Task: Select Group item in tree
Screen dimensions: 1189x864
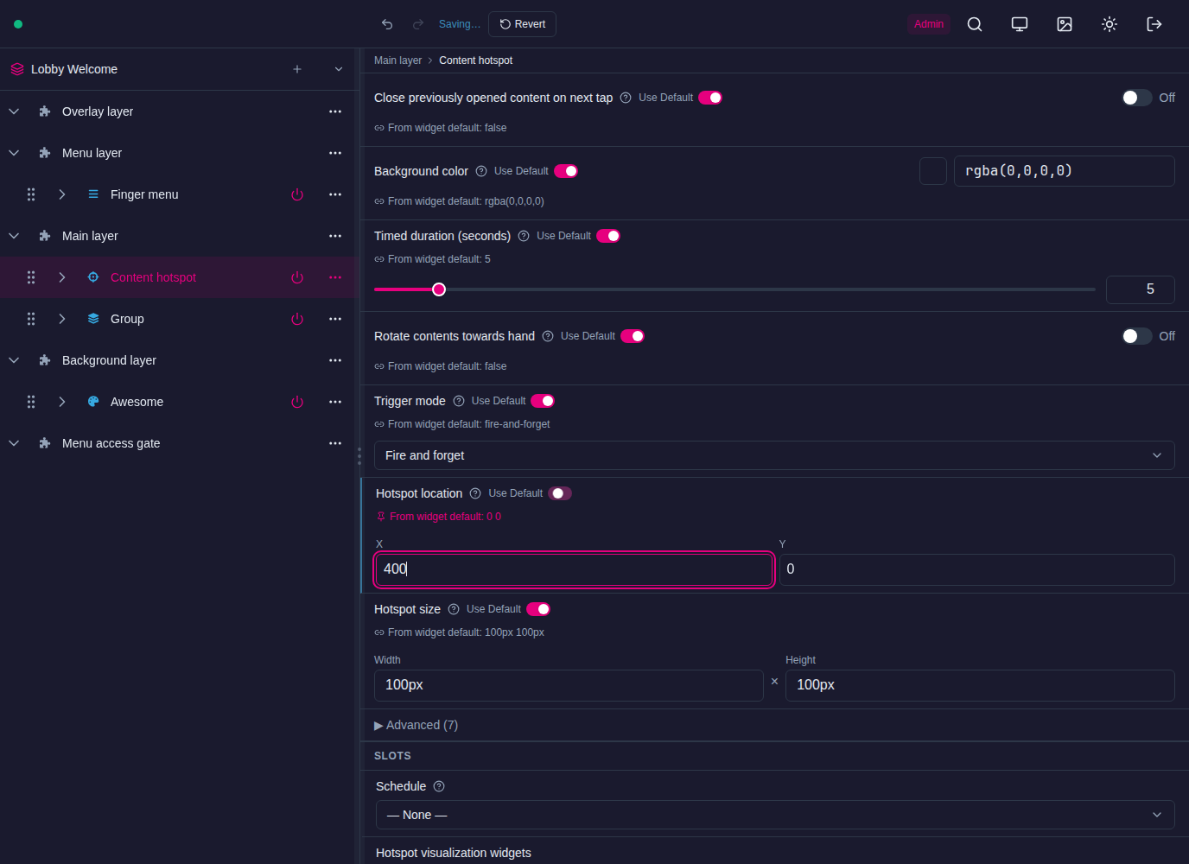Action: pyautogui.click(x=127, y=319)
